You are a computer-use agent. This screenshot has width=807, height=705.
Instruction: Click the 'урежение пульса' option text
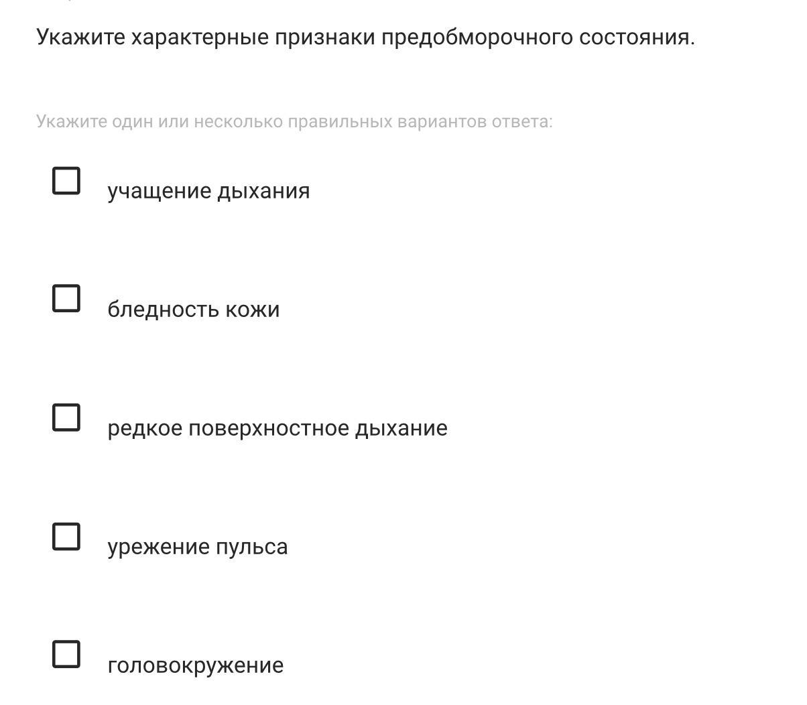[197, 547]
